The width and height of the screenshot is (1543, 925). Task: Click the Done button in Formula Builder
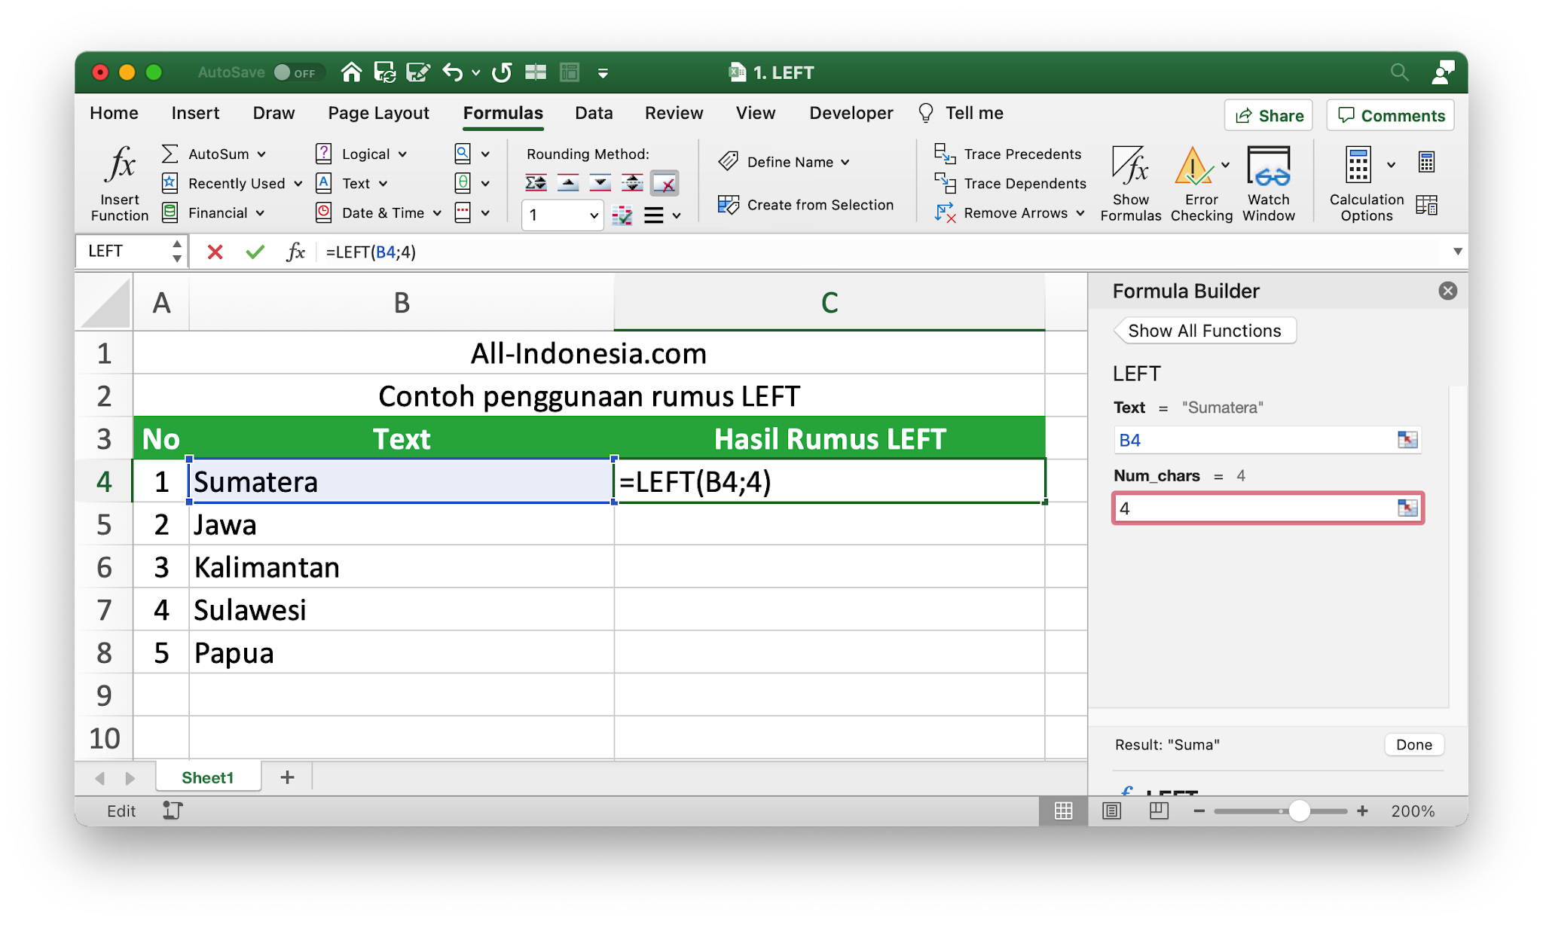click(1413, 744)
